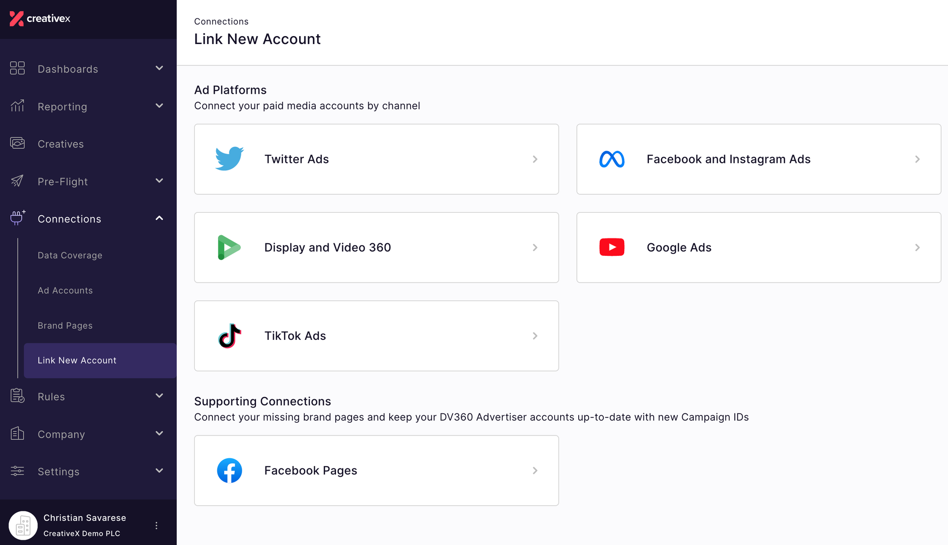948x545 pixels.
Task: Expand the Dashboards menu chevron
Action: 159,68
